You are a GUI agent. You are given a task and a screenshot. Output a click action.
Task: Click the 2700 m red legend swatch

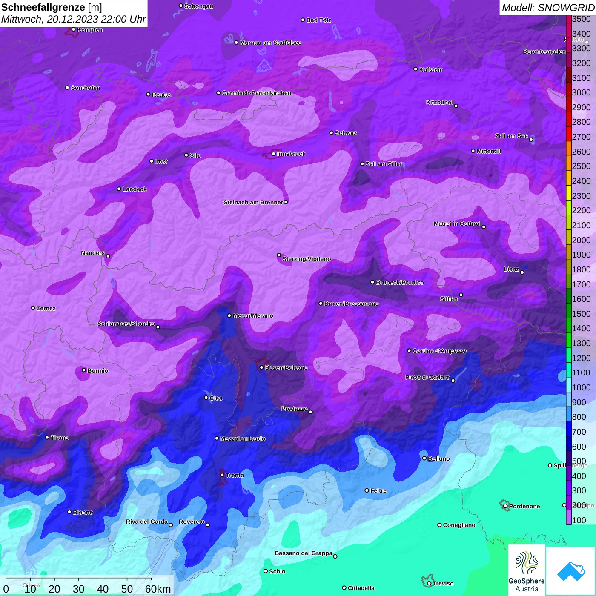569,133
